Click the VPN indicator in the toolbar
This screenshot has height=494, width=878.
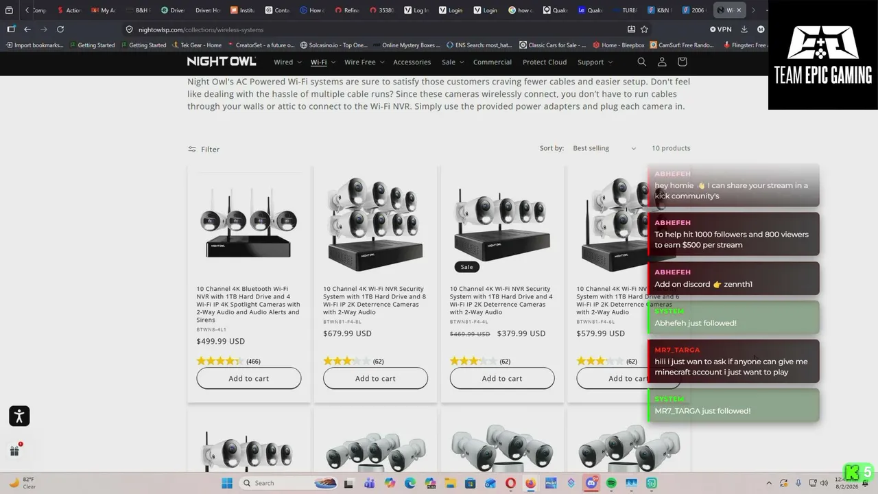721,30
